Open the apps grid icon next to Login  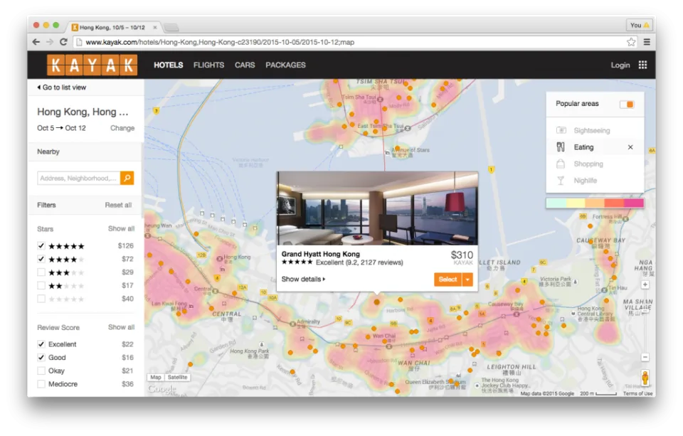coord(642,65)
